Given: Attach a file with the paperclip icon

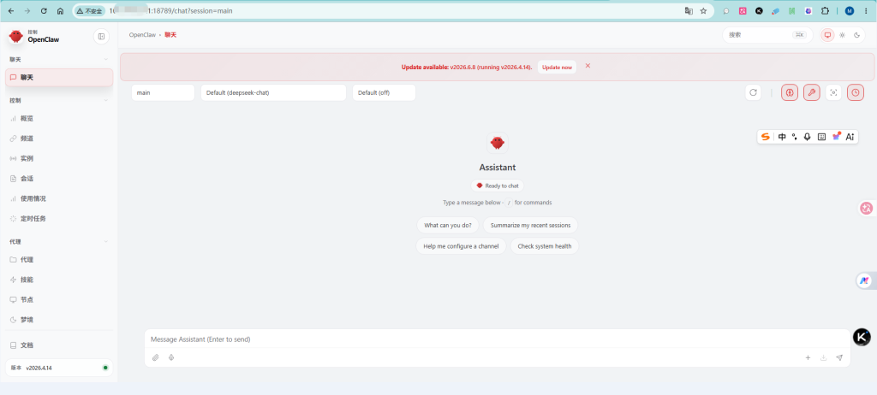Looking at the screenshot, I should tap(156, 357).
